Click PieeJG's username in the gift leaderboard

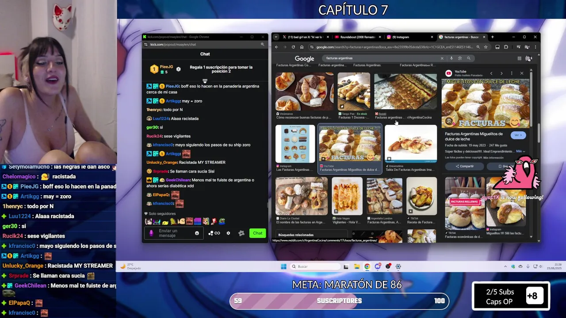point(166,67)
